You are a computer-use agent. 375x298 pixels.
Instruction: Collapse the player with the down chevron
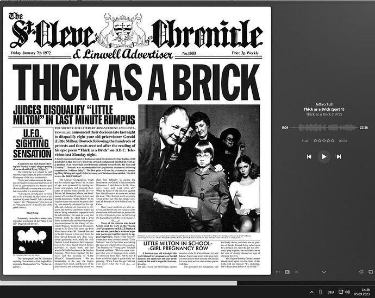tap(324, 272)
